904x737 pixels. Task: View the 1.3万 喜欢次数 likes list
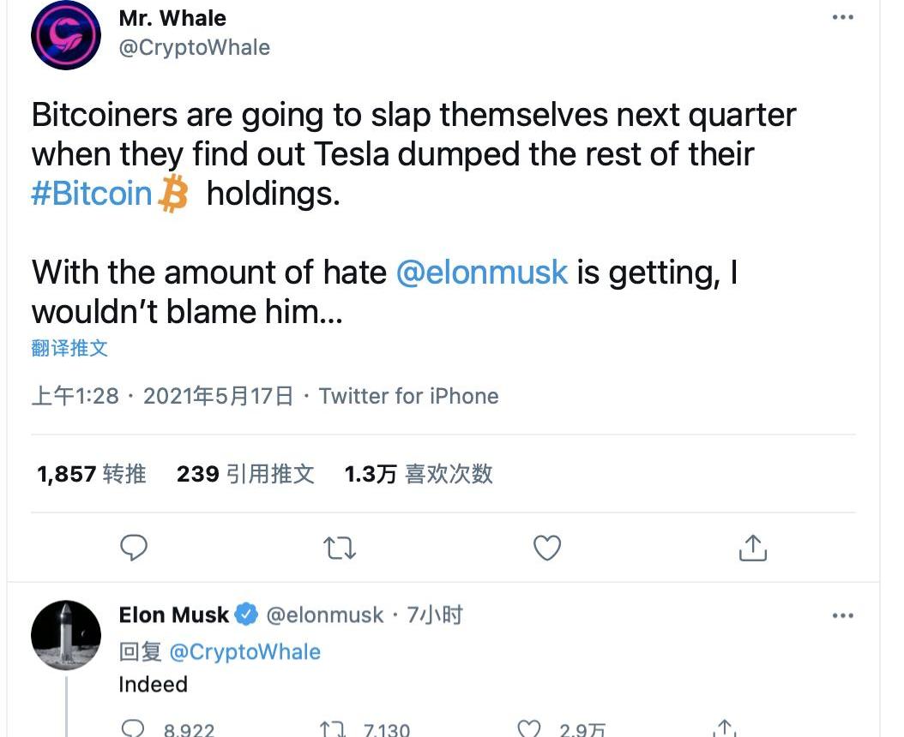click(419, 474)
